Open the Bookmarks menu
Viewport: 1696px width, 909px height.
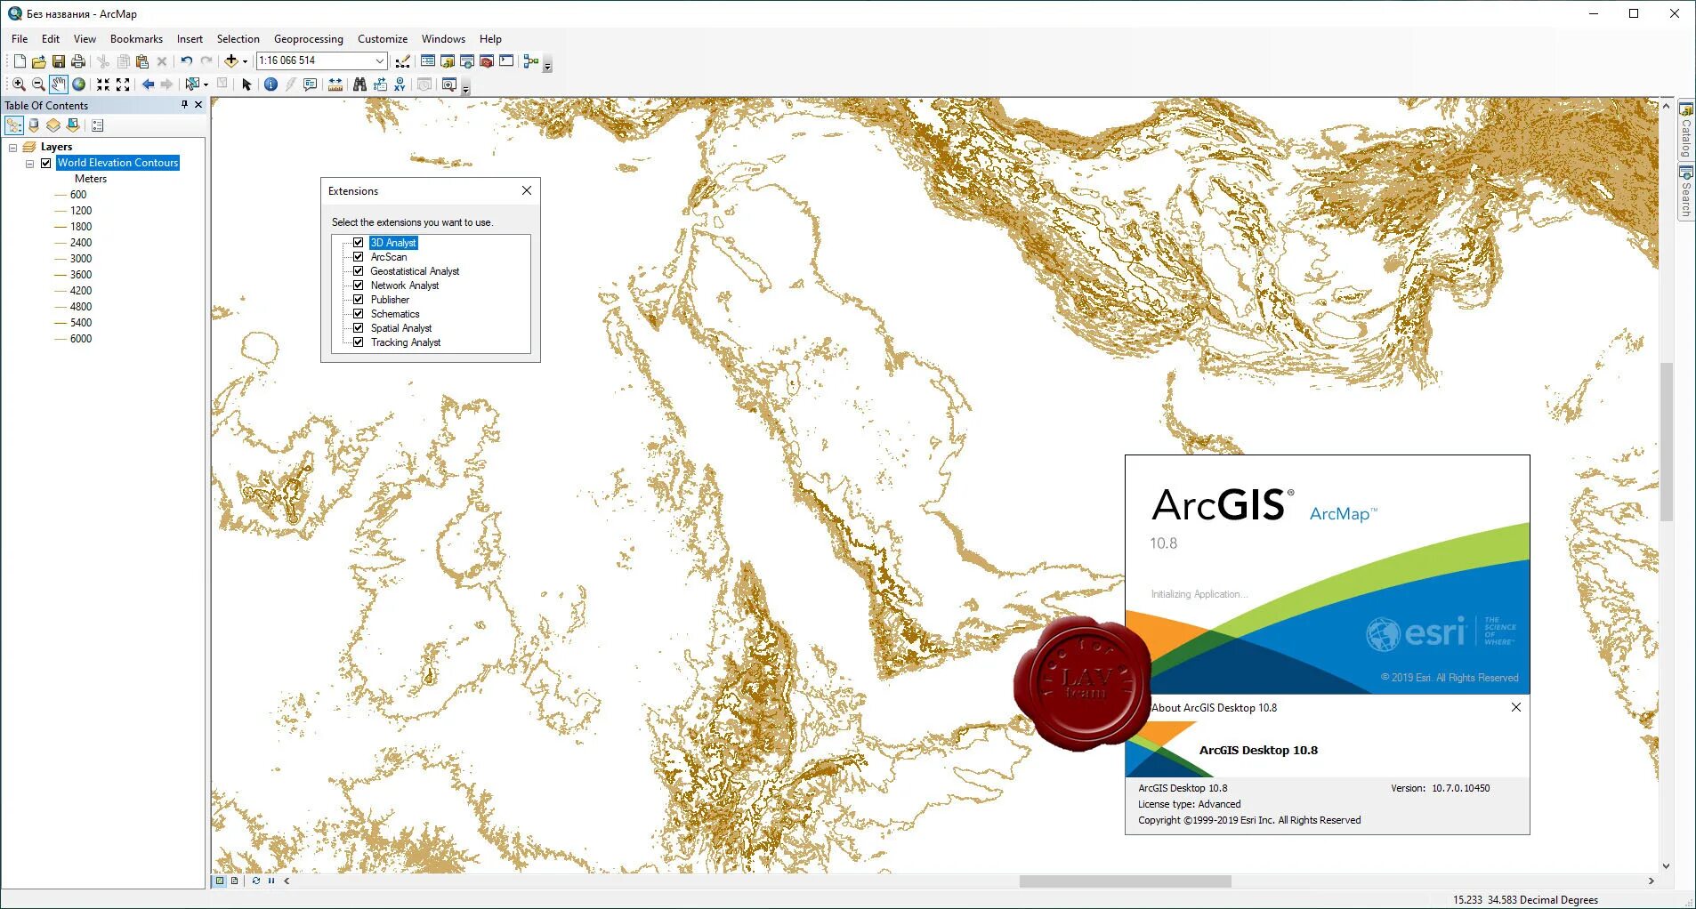(136, 39)
